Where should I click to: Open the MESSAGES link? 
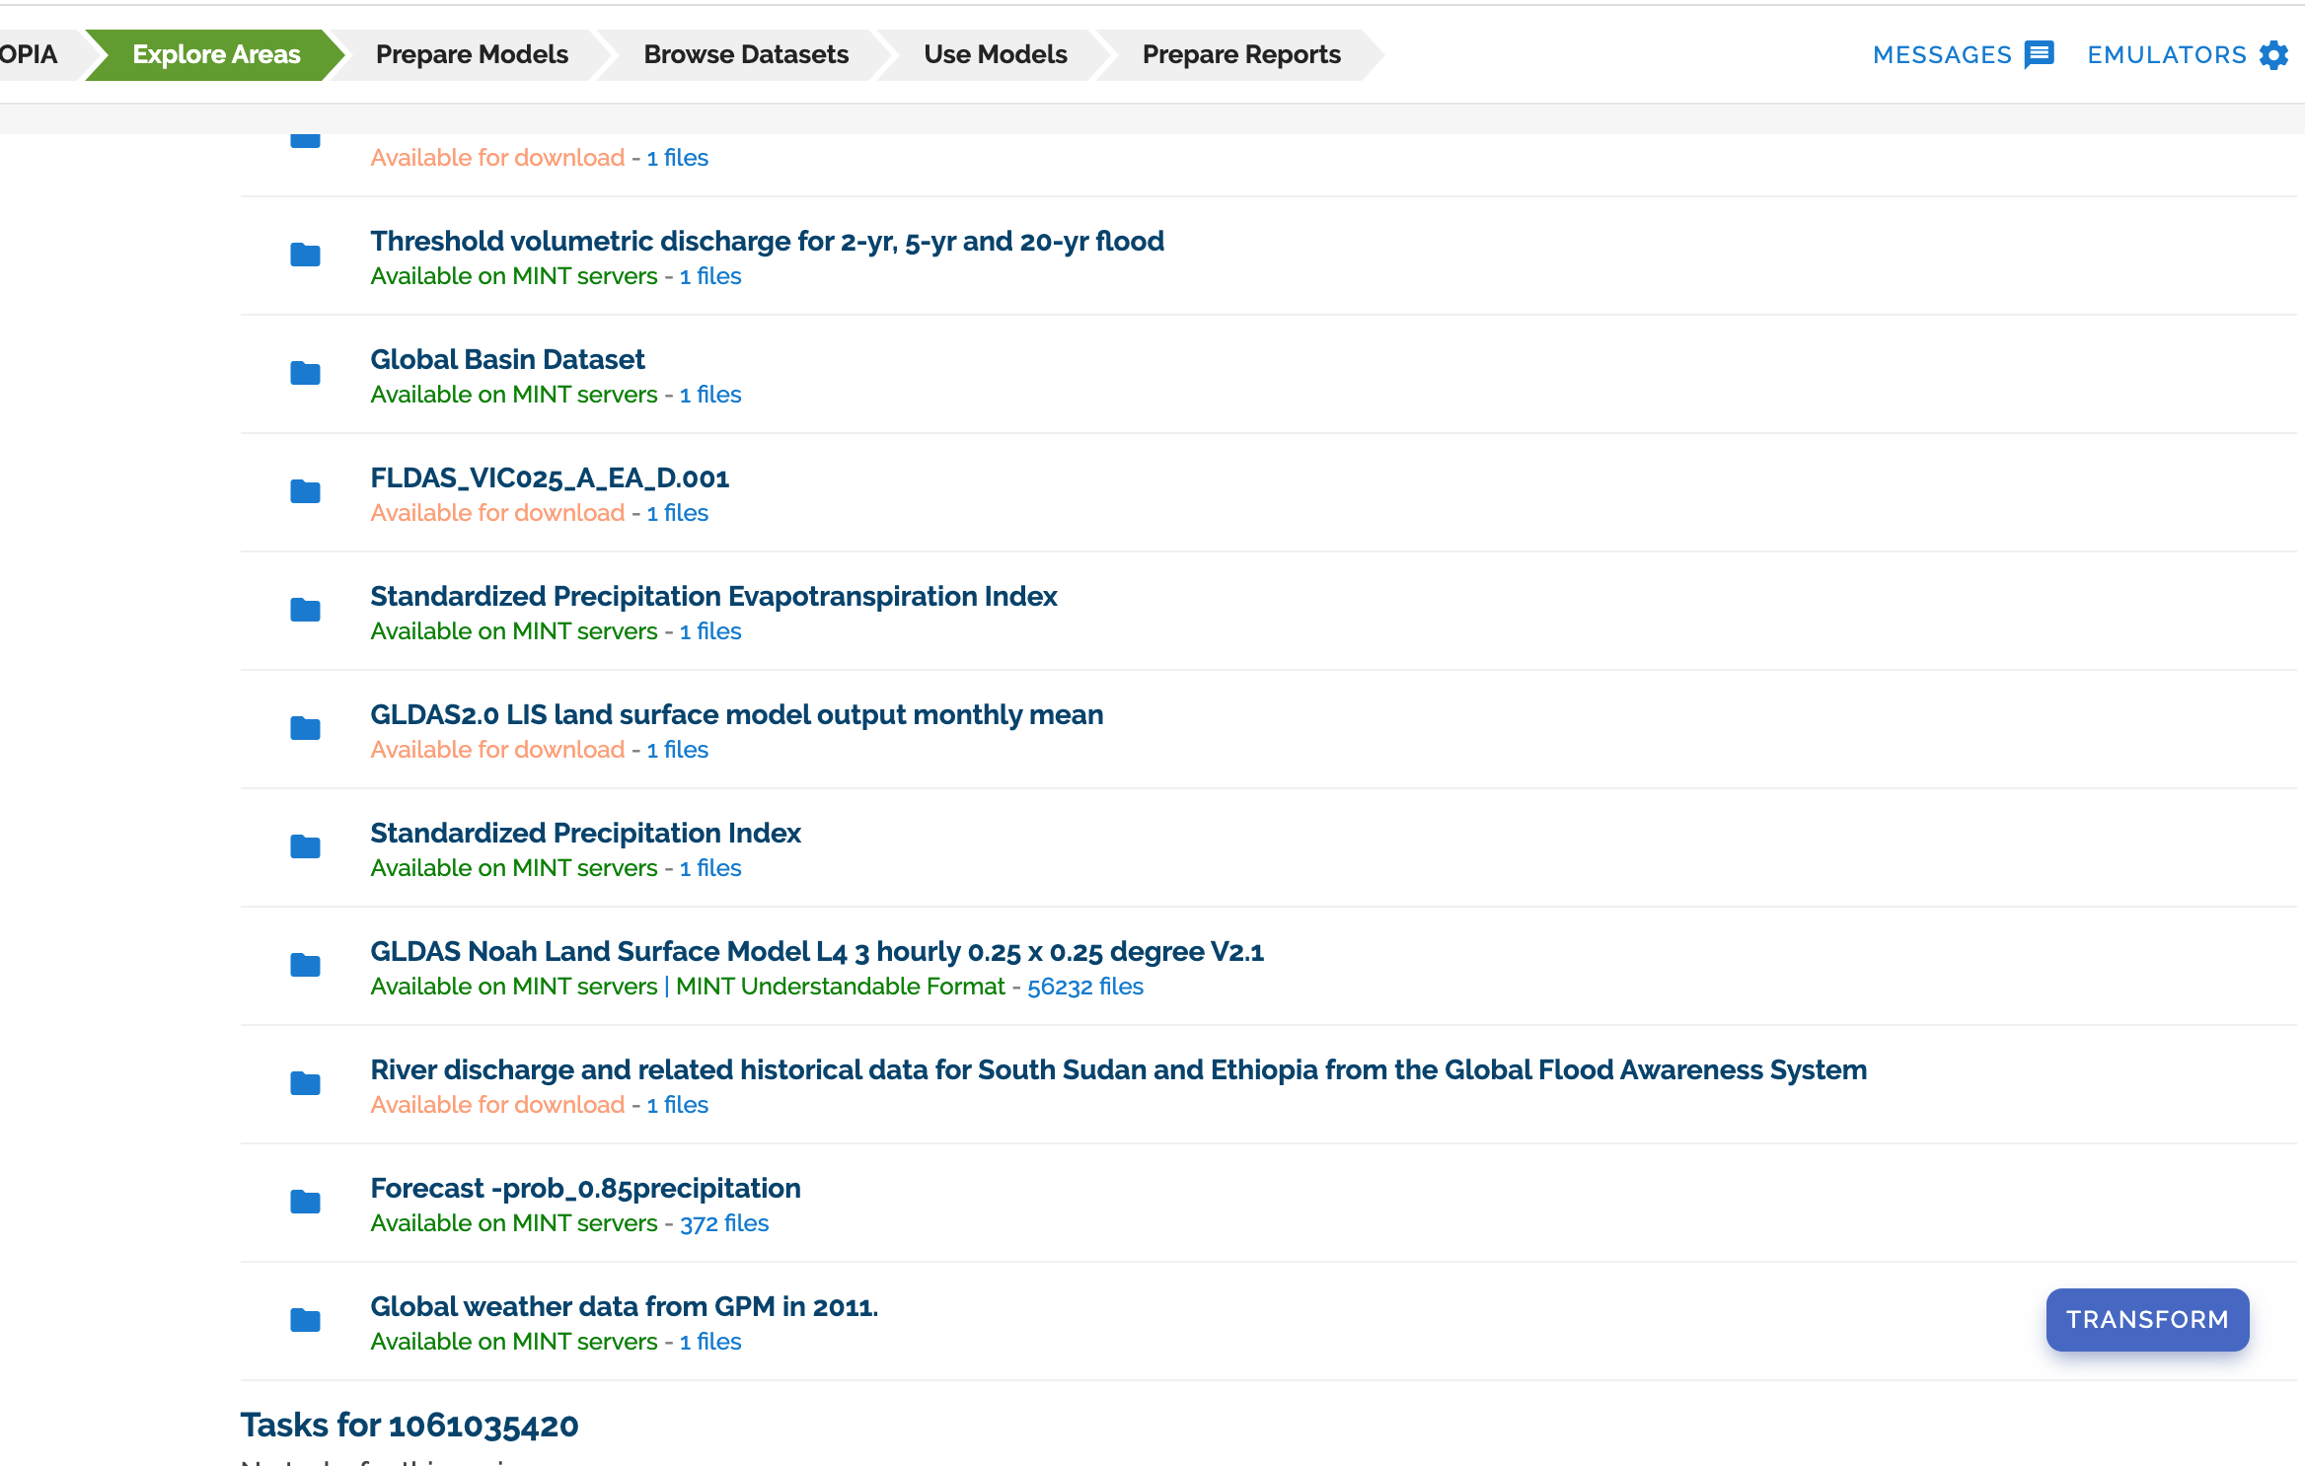click(x=1942, y=55)
